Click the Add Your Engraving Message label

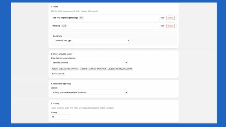[x=65, y=18]
